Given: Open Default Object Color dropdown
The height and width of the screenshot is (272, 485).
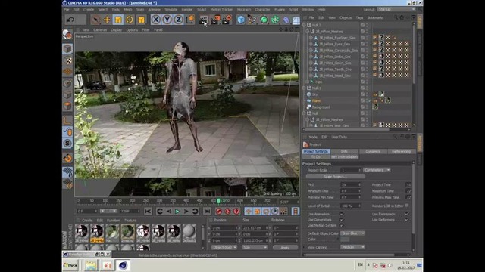Looking at the screenshot, I should pyautogui.click(x=352, y=233).
